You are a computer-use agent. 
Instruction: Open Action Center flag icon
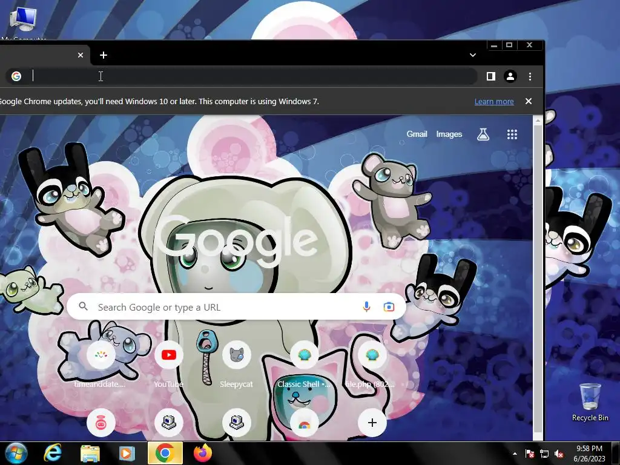point(529,454)
